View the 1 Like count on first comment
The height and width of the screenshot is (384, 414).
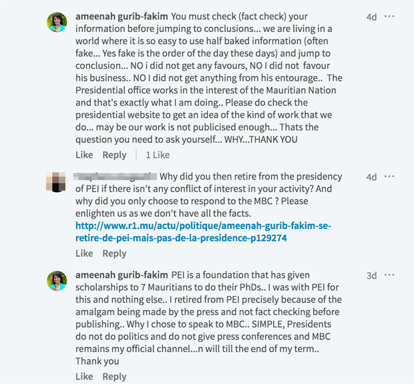(x=158, y=155)
